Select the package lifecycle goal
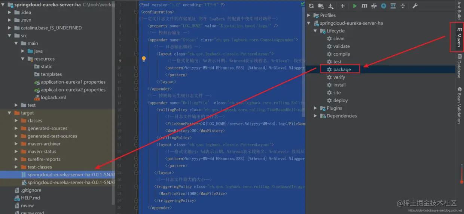Viewport: 464px width, 214px height. [339, 69]
